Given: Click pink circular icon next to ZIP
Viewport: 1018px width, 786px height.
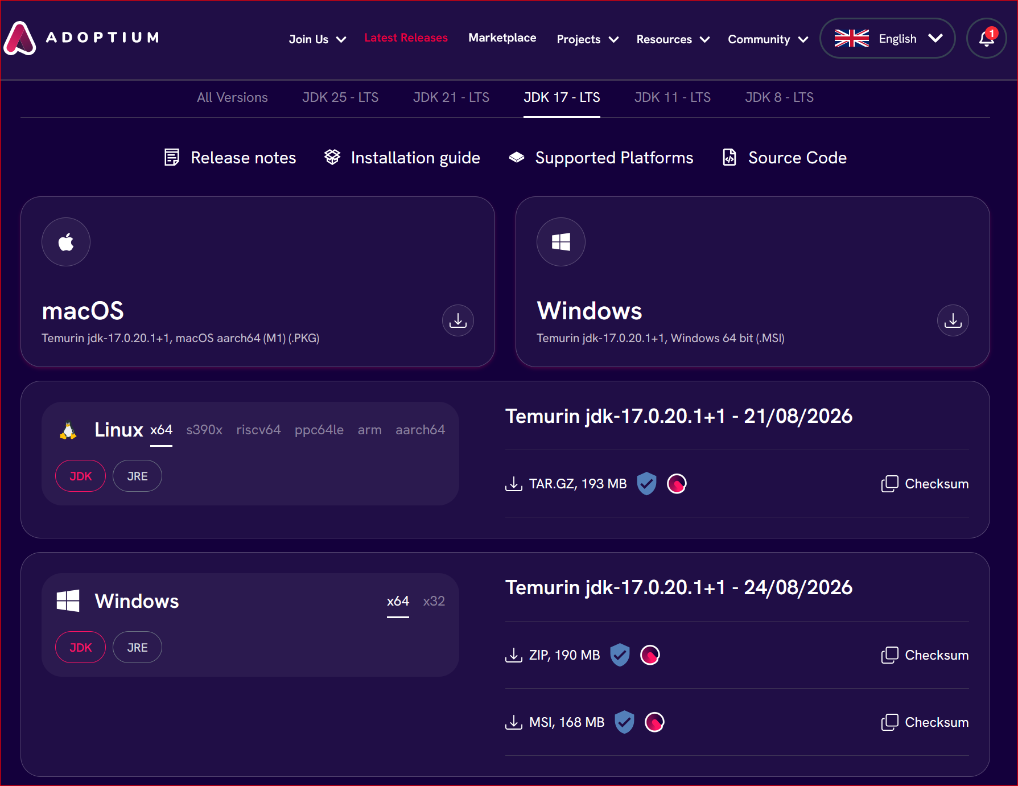Looking at the screenshot, I should [650, 655].
